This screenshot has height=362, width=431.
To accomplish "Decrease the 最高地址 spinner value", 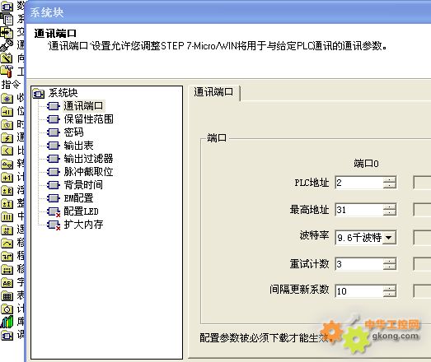I will [x=390, y=213].
